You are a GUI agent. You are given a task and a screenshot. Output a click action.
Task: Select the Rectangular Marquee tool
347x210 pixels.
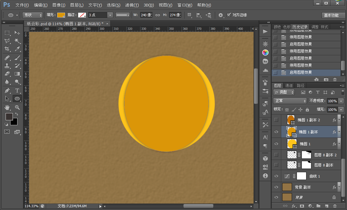point(7,33)
